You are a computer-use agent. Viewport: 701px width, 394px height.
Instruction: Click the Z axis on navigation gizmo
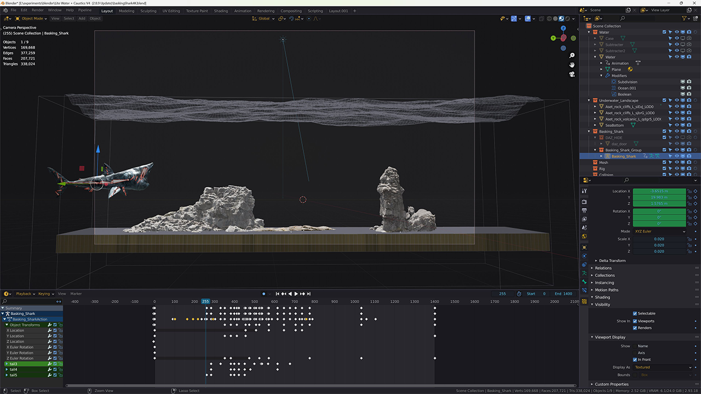(x=563, y=28)
